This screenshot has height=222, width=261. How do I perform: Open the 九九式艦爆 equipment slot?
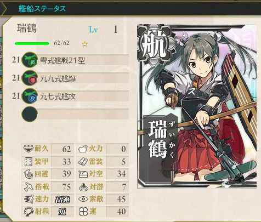(x=83, y=78)
